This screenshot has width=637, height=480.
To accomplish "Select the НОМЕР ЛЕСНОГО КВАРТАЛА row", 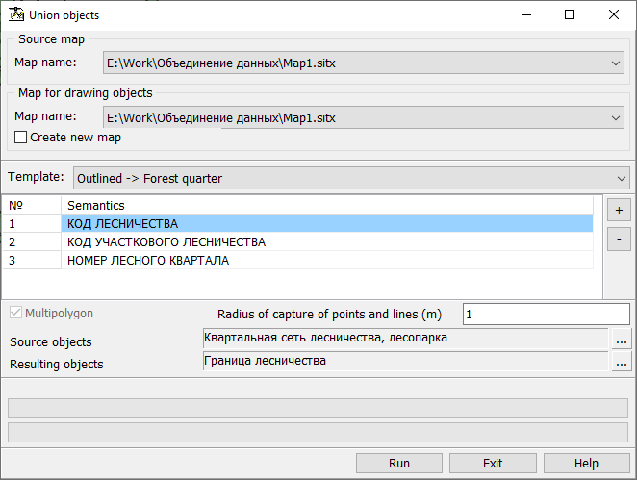I will 327,261.
